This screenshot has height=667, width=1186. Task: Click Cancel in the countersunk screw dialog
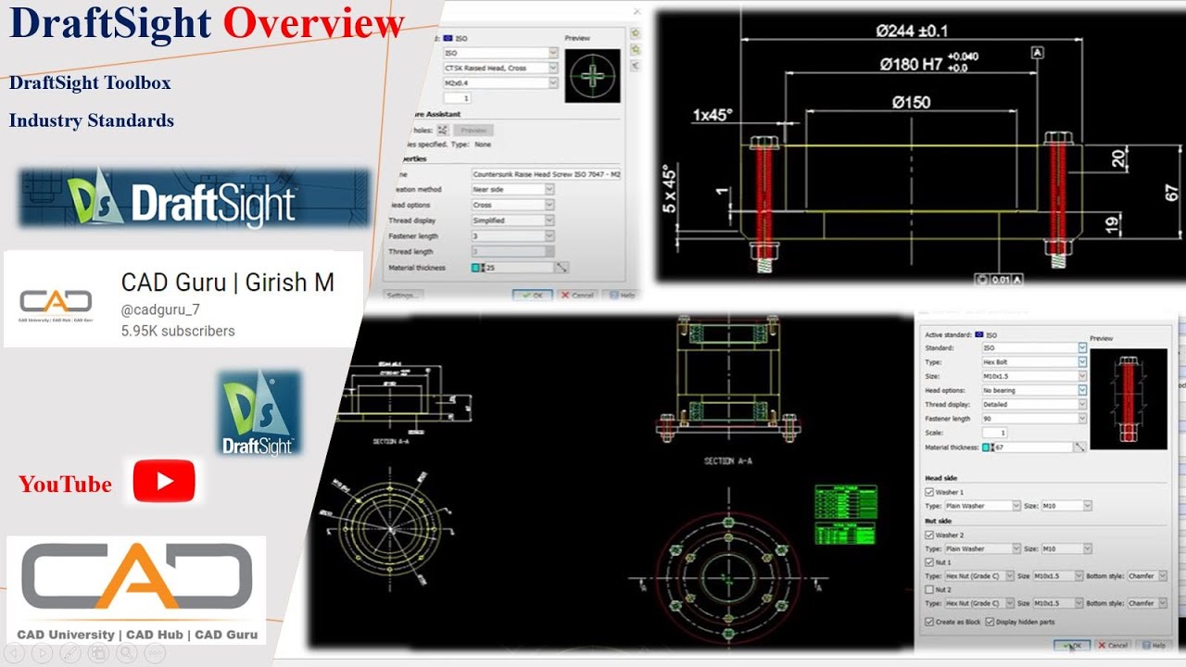pyautogui.click(x=578, y=296)
